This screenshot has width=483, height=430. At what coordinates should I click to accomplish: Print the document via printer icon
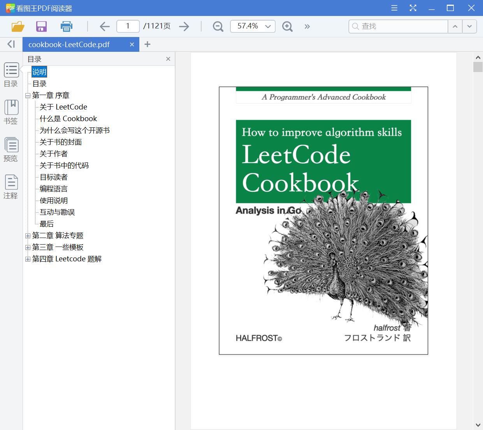[x=67, y=26]
